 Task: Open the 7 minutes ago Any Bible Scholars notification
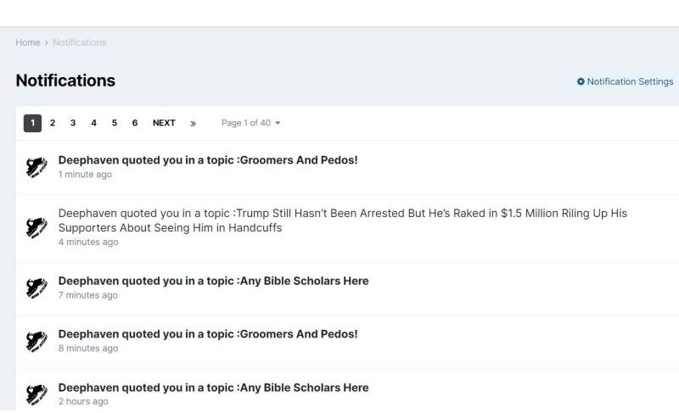click(214, 281)
